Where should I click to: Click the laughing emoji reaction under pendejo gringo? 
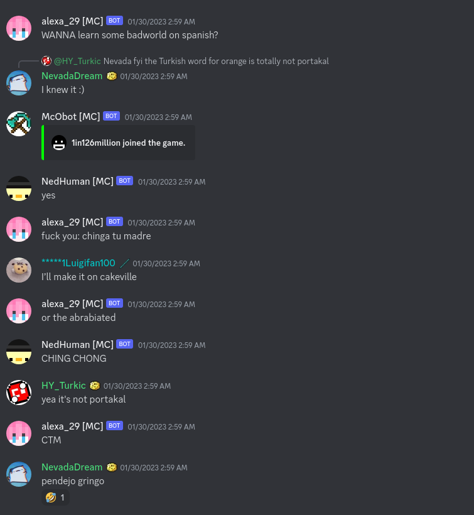point(55,497)
